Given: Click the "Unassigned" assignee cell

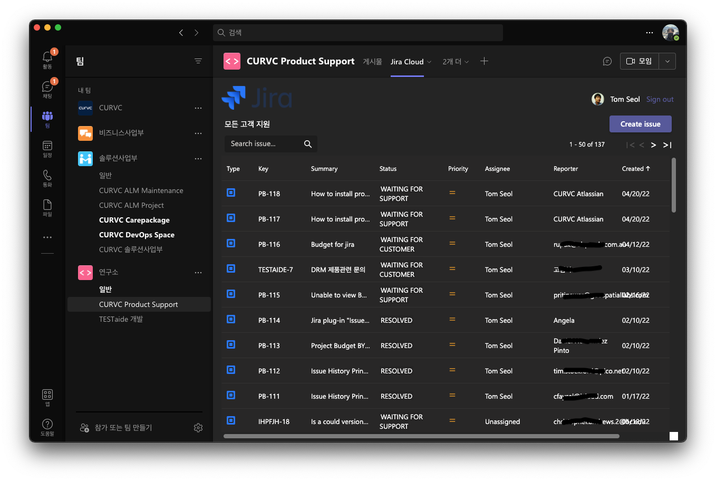Looking at the screenshot, I should tap(502, 421).
